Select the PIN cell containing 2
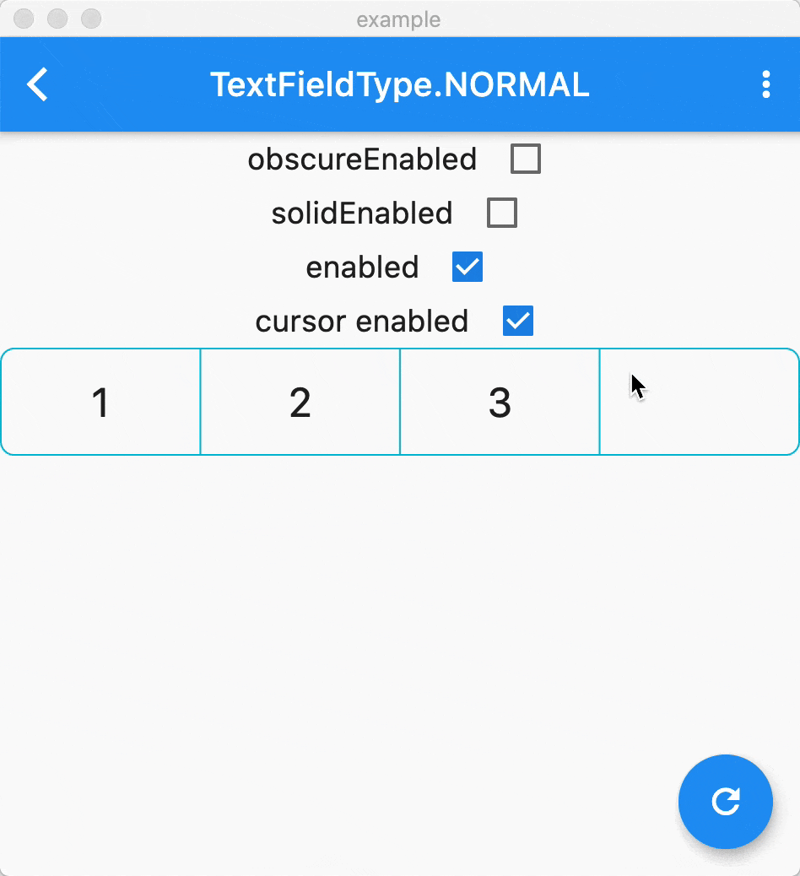This screenshot has width=800, height=876. pyautogui.click(x=300, y=402)
